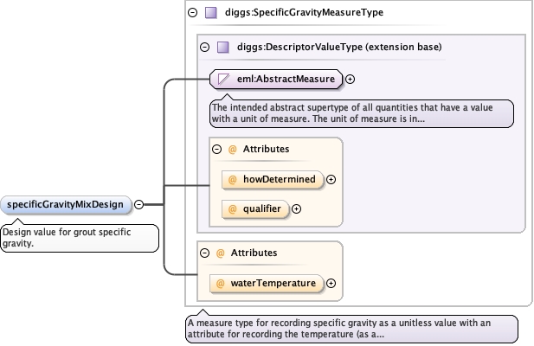The height and width of the screenshot is (346, 534).
Task: Collapse the inner Attributes group with howDetermined
Action: [x=217, y=150]
